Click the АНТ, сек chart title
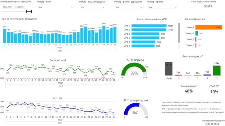This screenshot has height=126, width=225. click(x=58, y=98)
